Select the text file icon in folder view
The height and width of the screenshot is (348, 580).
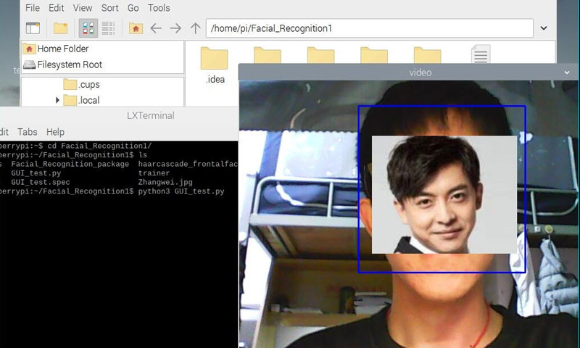[x=481, y=54]
